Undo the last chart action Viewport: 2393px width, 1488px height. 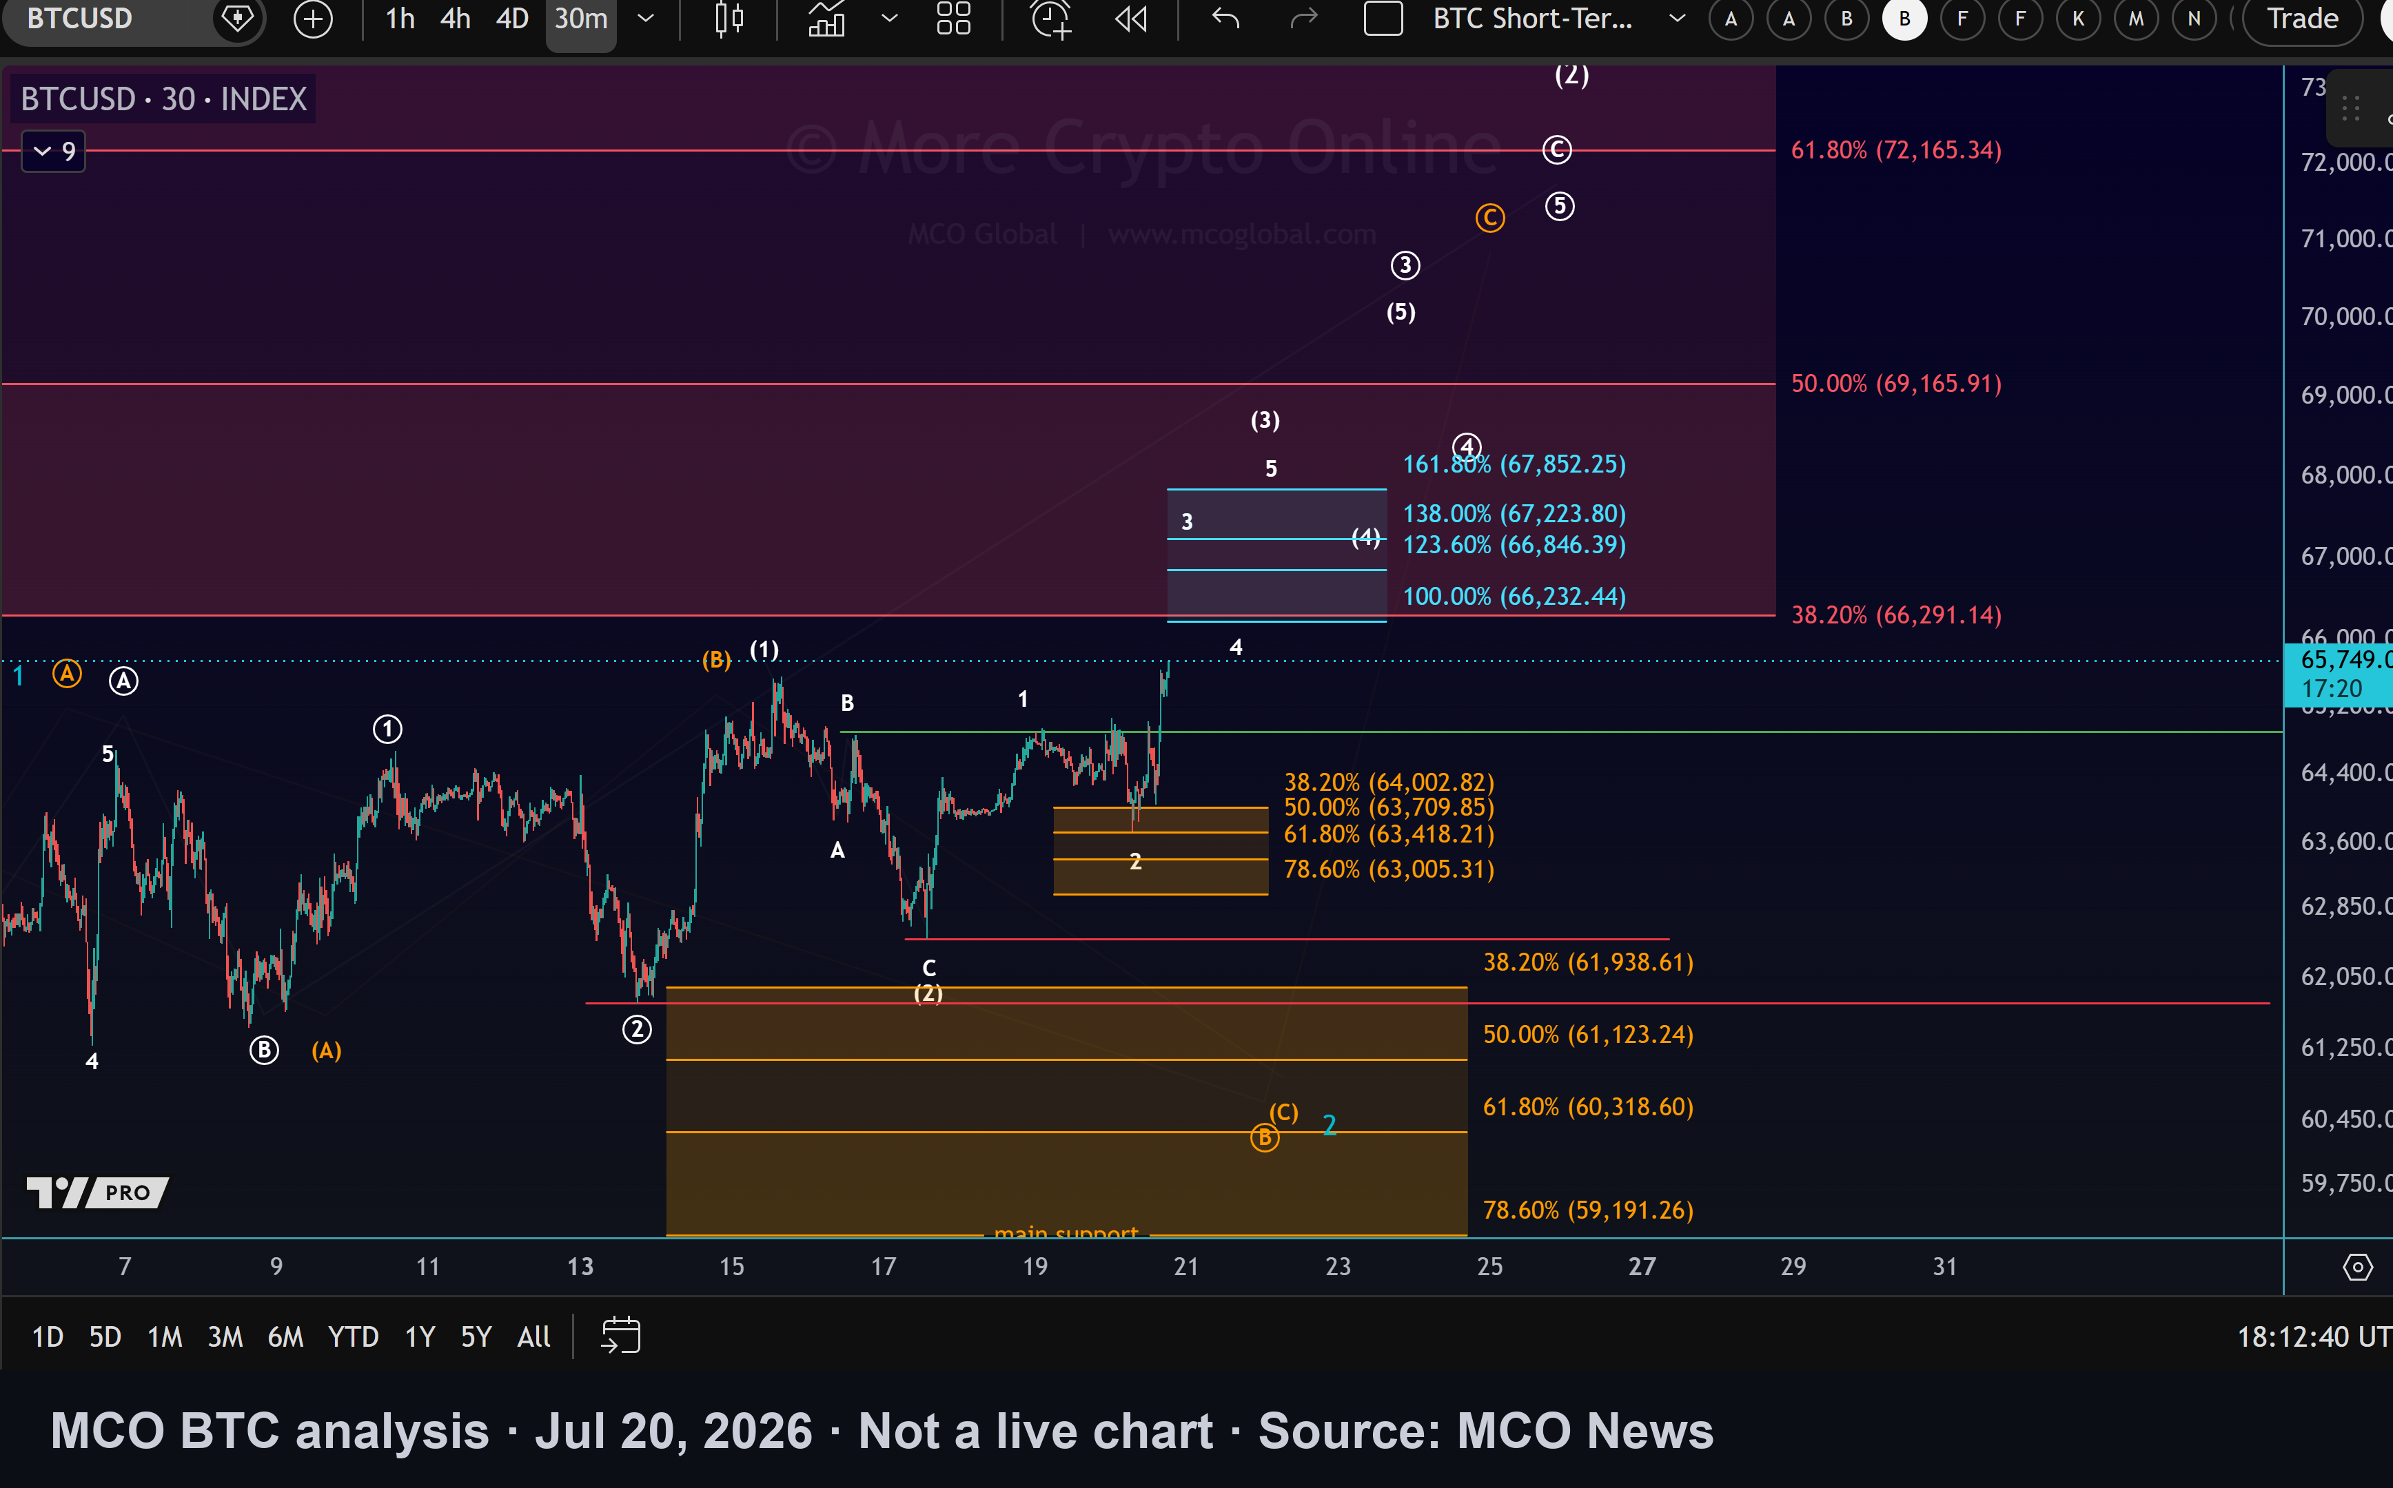pos(1225,19)
